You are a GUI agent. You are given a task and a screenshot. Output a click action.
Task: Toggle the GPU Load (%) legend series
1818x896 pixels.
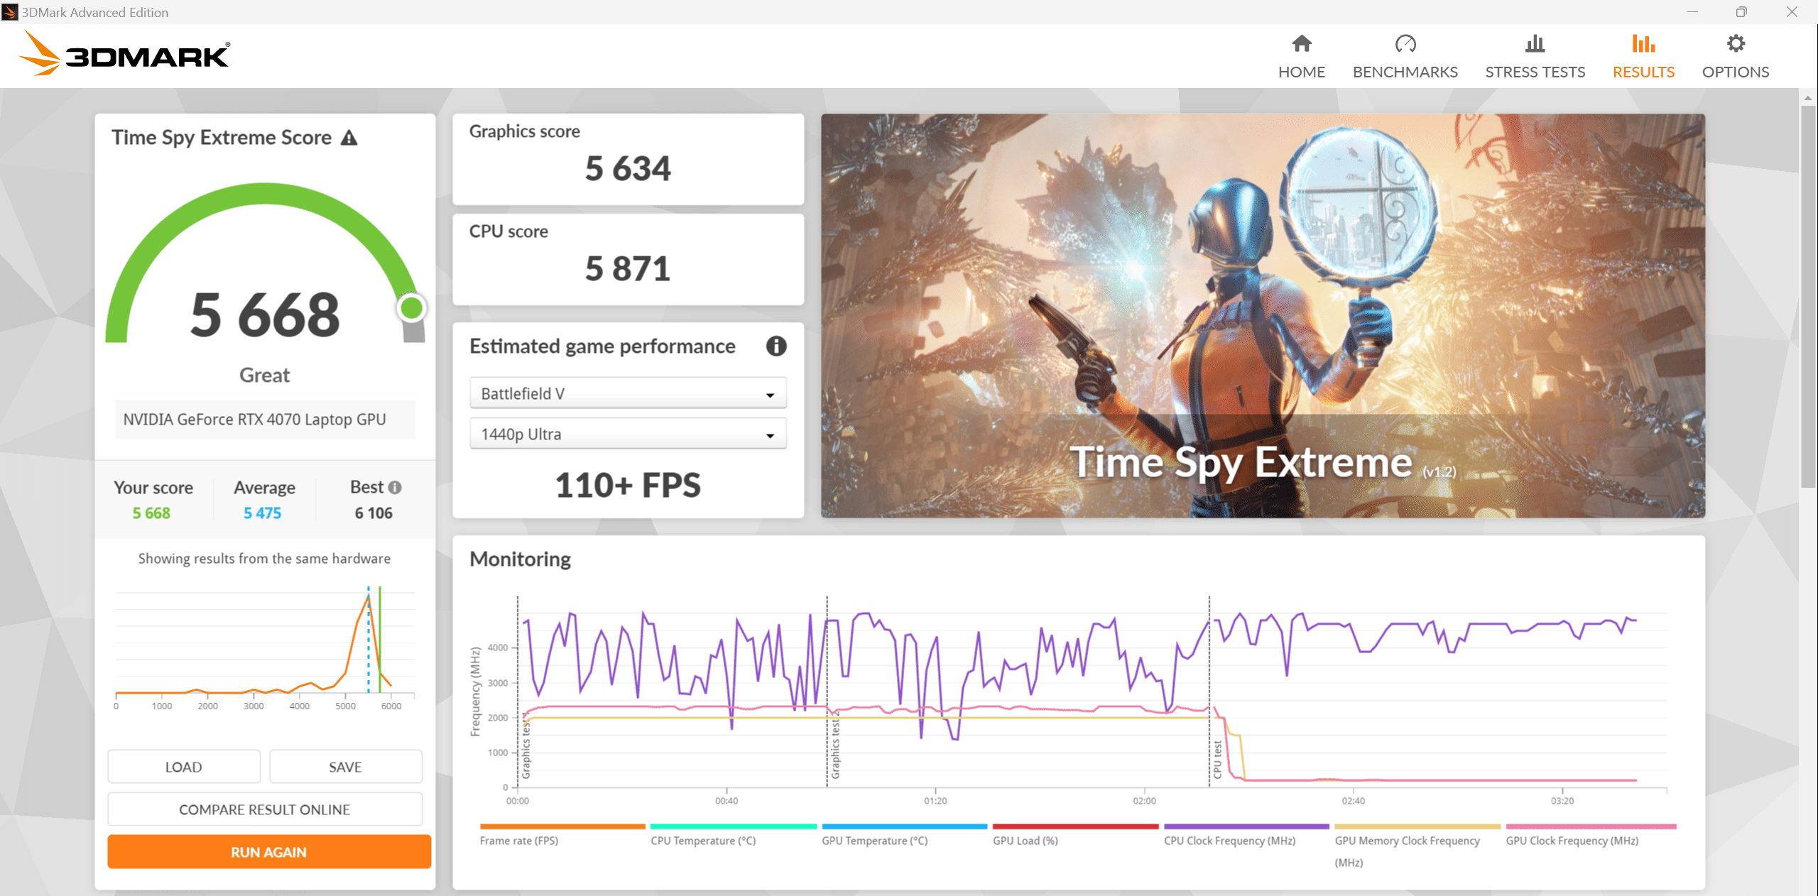click(x=1025, y=841)
